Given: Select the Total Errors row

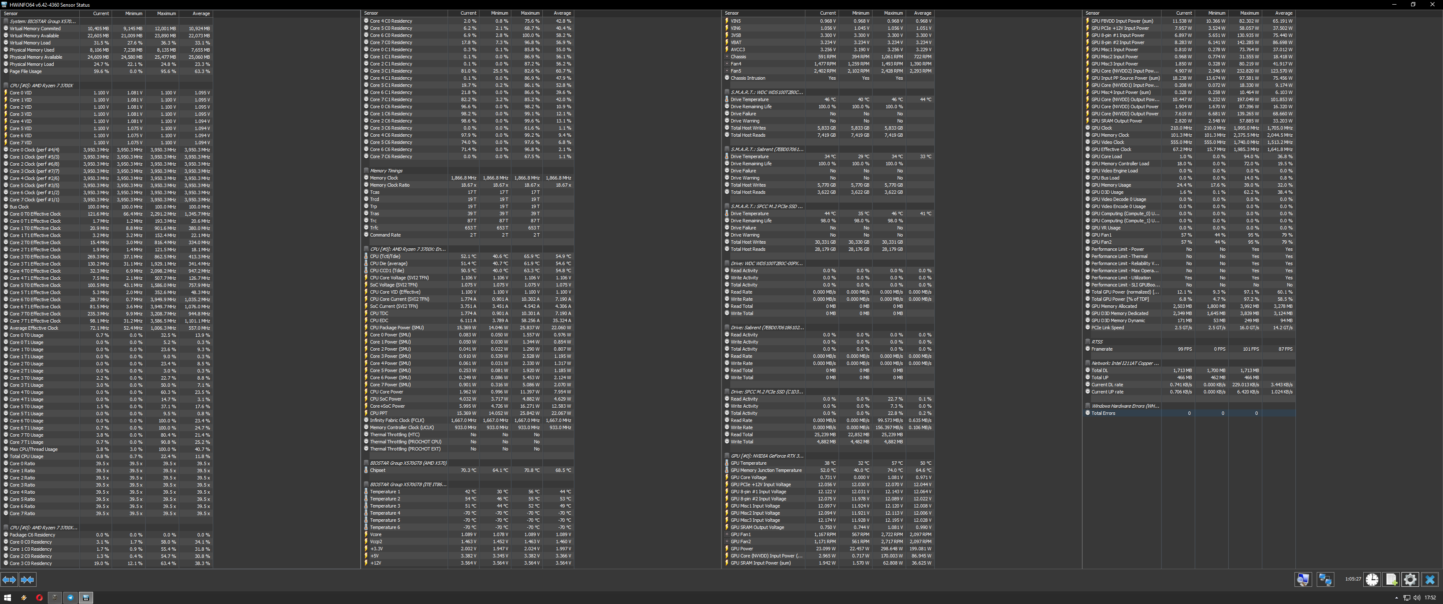Looking at the screenshot, I should pyautogui.click(x=1189, y=414).
